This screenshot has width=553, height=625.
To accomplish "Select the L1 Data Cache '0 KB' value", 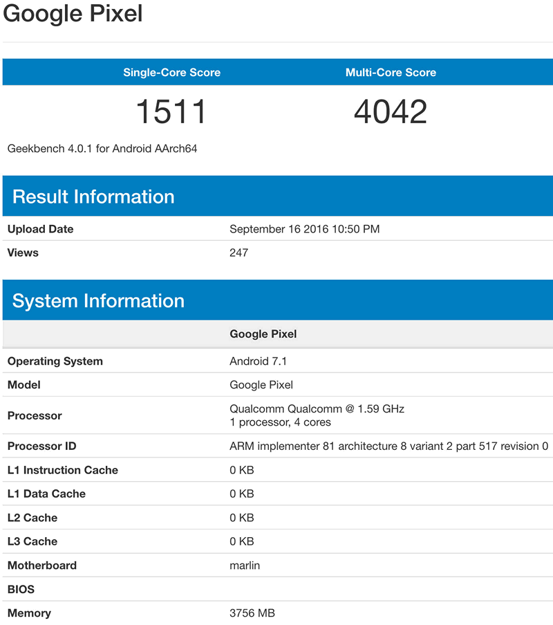I will point(242,494).
